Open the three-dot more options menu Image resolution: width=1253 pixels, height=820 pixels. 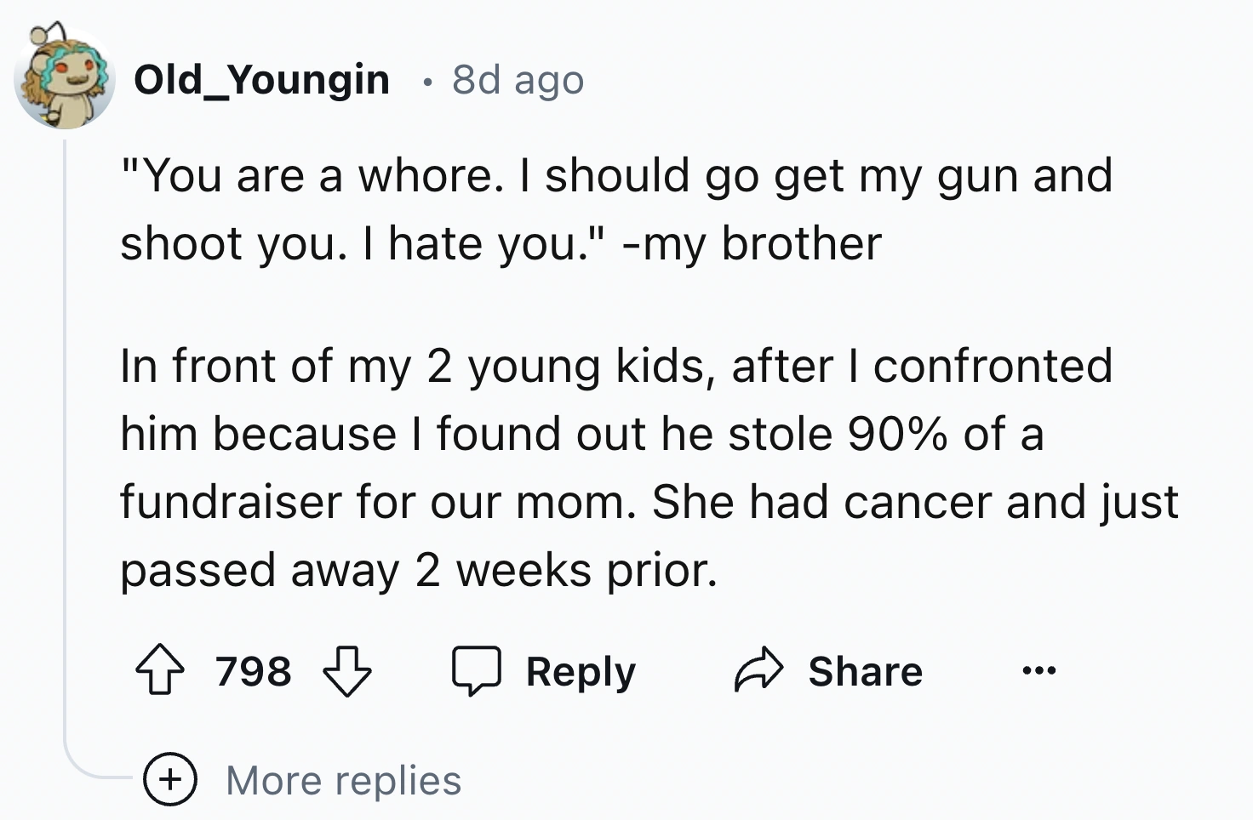[x=1038, y=672]
